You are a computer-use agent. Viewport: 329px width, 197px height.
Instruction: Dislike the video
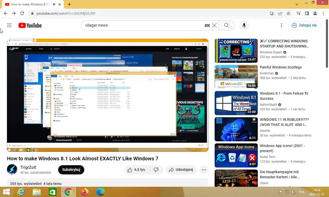156,170
